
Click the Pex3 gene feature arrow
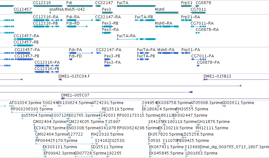coord(107,13)
